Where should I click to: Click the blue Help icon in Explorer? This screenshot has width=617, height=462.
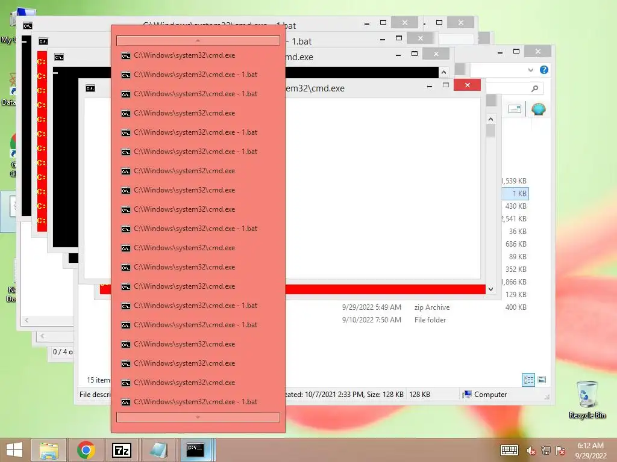pyautogui.click(x=544, y=70)
